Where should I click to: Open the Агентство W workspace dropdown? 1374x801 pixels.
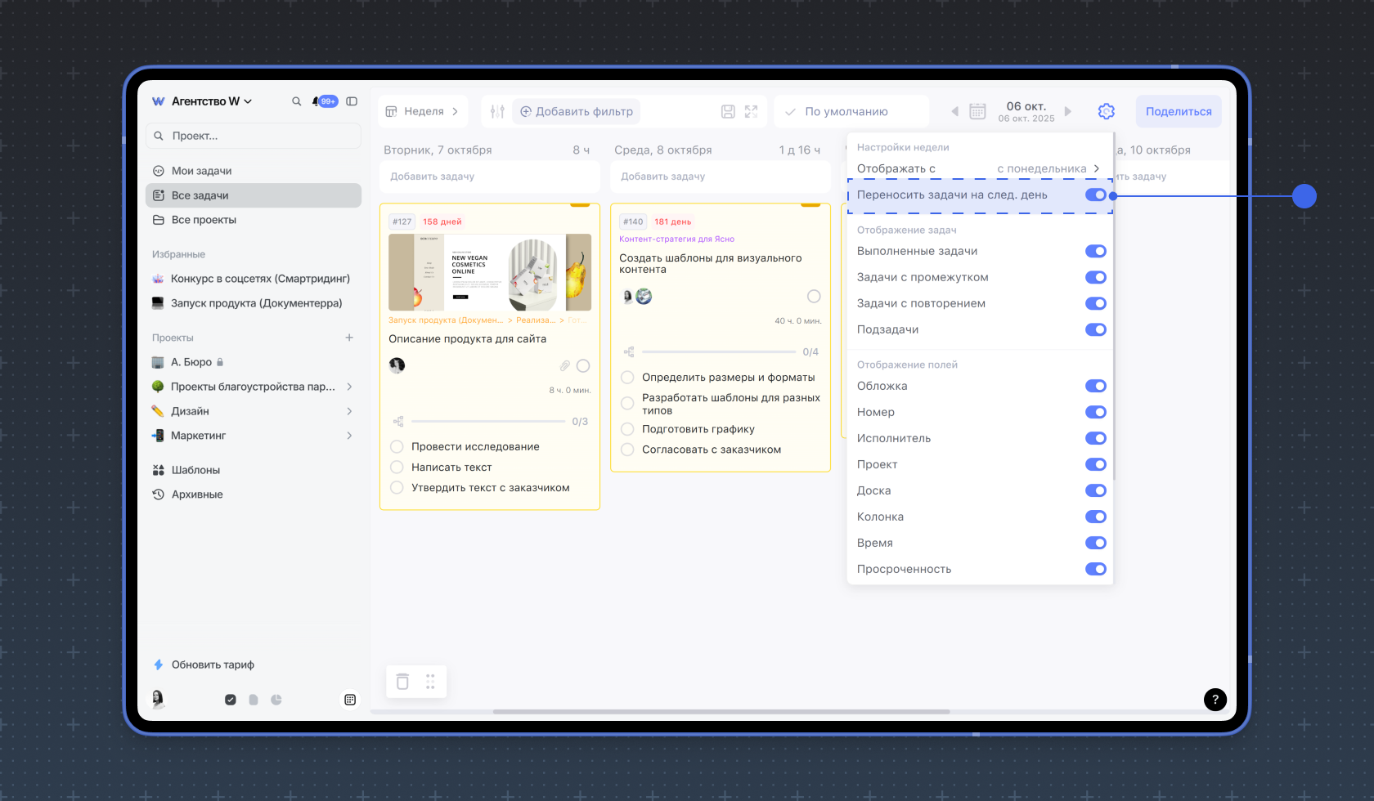click(x=212, y=101)
